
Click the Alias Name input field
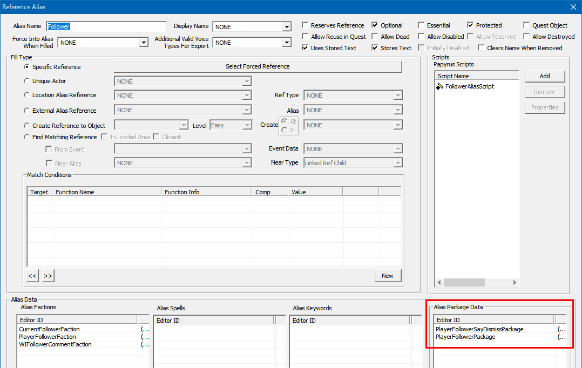point(106,26)
